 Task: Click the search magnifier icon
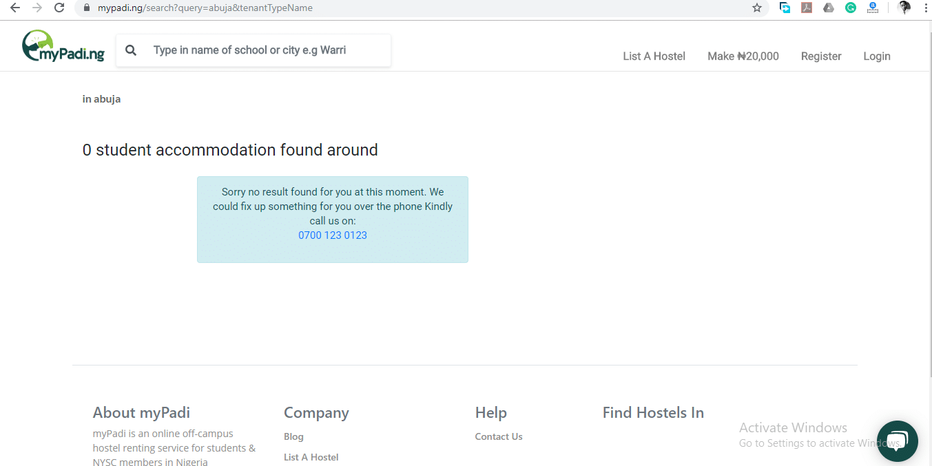[x=131, y=50]
